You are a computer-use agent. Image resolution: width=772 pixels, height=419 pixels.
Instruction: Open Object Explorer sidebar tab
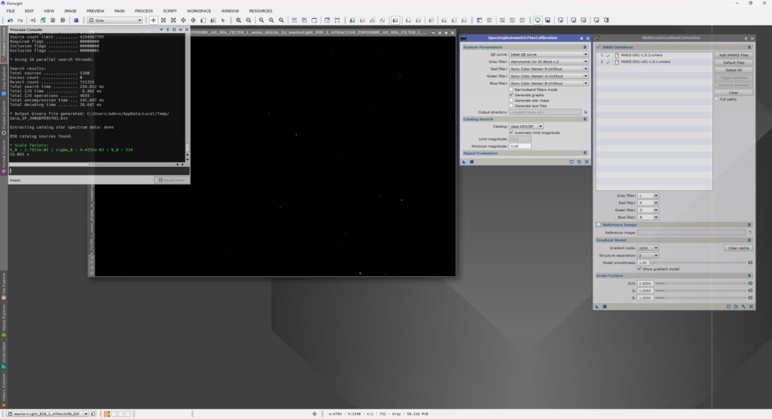point(4,320)
